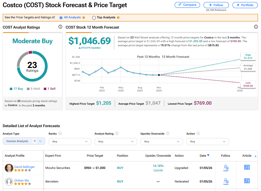The width and height of the screenshot is (261, 191).
Task: Select the All Analysts radio button
Action: (61, 18)
